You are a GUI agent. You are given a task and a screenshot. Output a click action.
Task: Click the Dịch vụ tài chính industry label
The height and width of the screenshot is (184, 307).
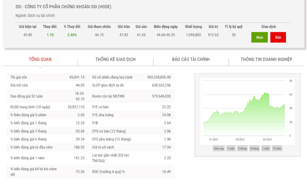(41, 15)
